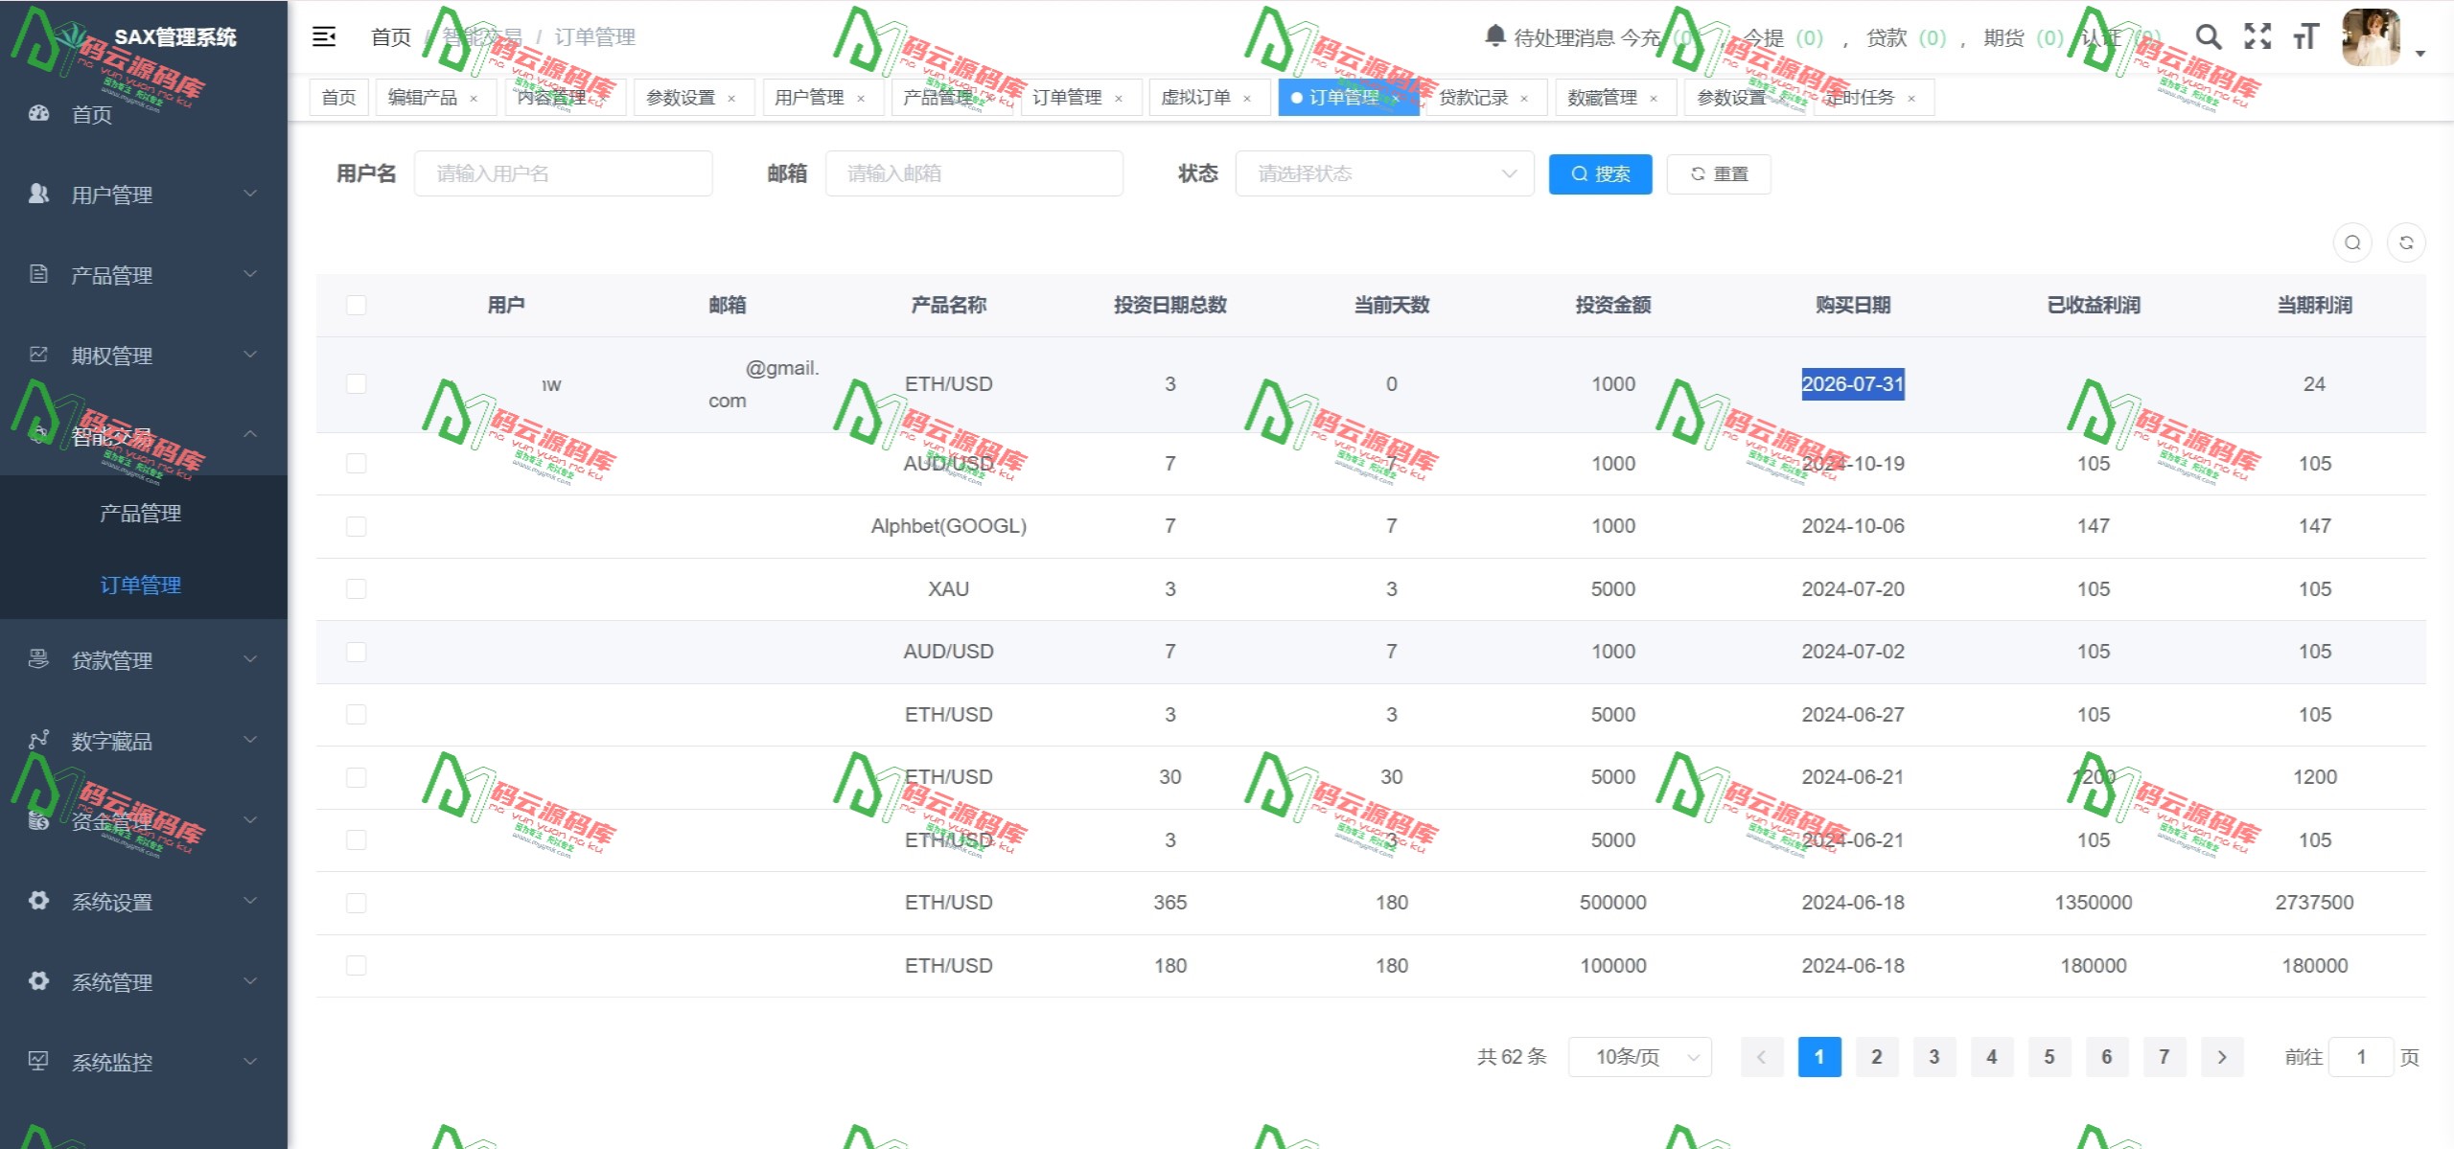Close the 参数设置 tab next to 内容管理
Image resolution: width=2454 pixels, height=1149 pixels.
pos(731,99)
